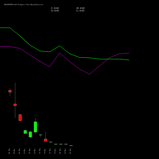Image resolution: width=159 pixels, height=159 pixels.
Task: Click the 18 May date label
Action: tap(50, 151)
